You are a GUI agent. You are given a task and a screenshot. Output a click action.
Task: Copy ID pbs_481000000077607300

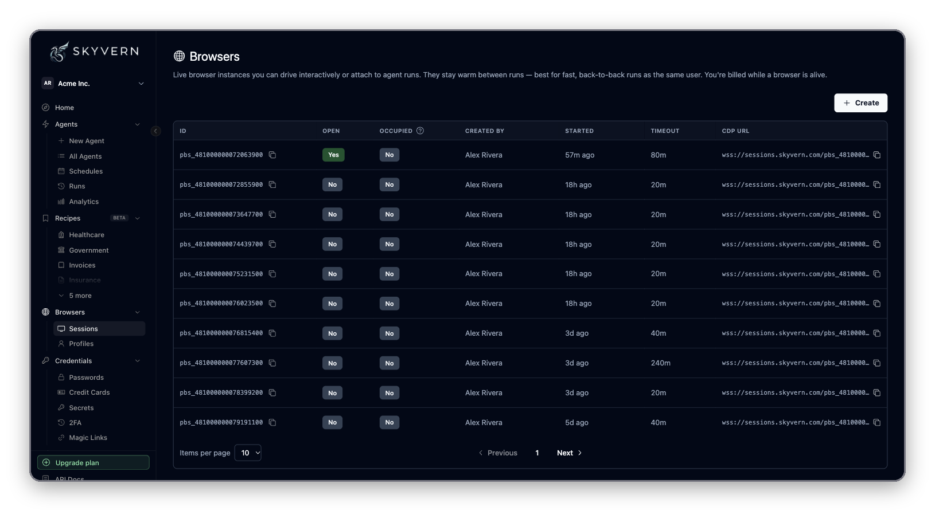point(272,363)
